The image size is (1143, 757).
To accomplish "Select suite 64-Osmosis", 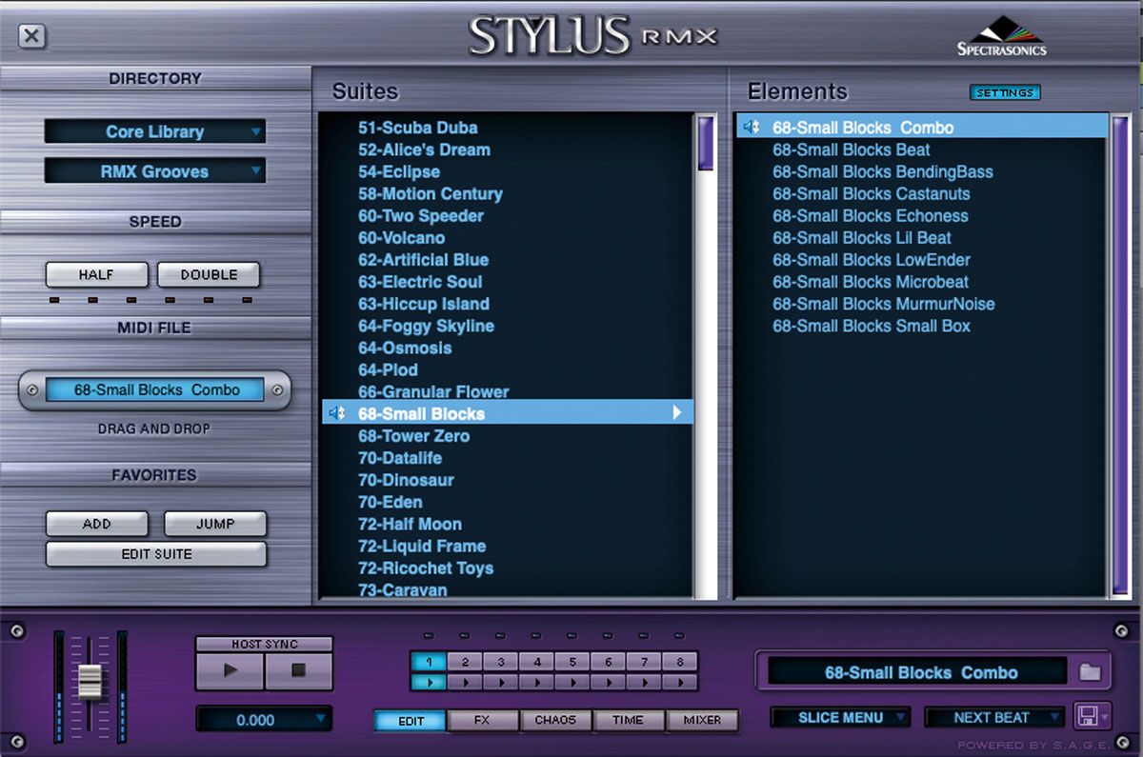I will 405,348.
